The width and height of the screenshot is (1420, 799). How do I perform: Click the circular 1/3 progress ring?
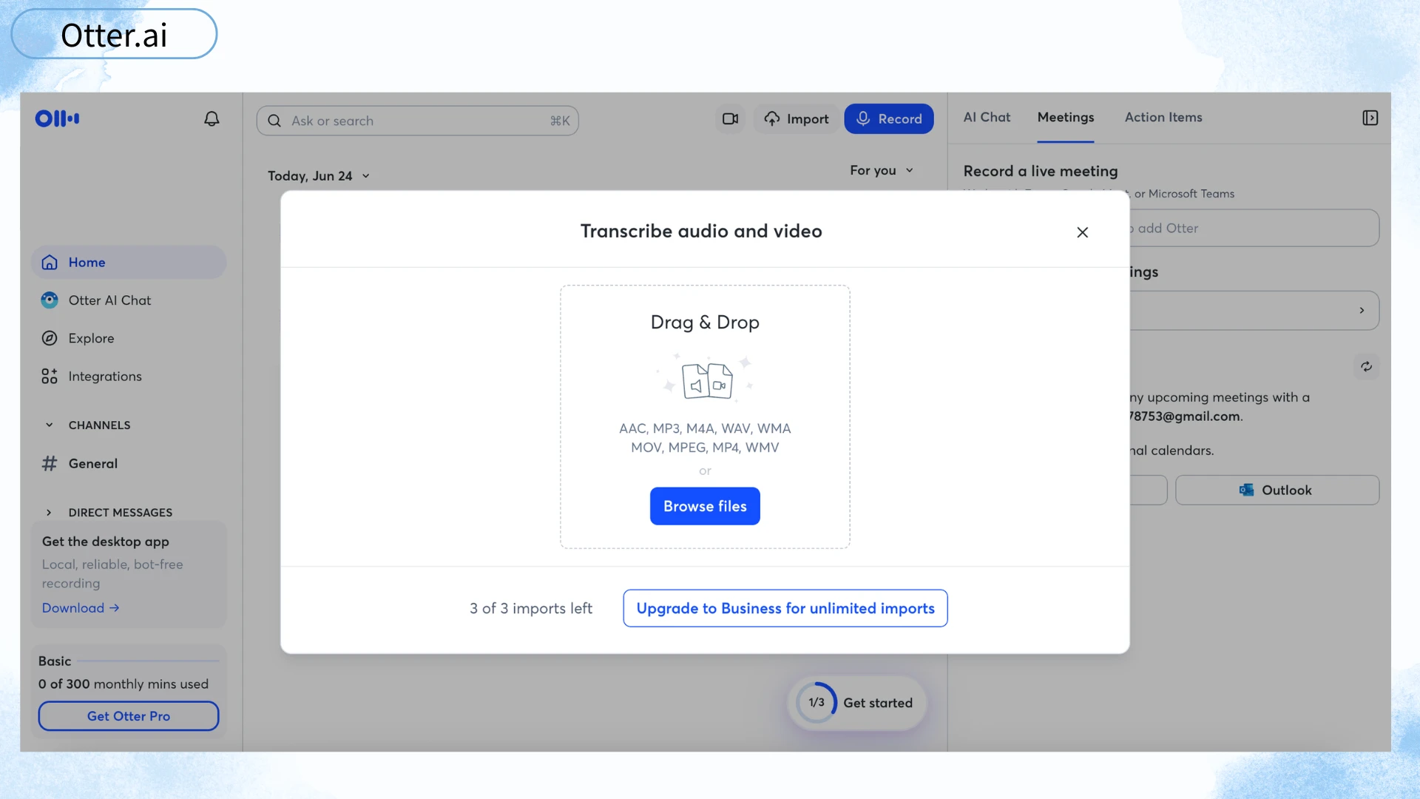pyautogui.click(x=816, y=703)
